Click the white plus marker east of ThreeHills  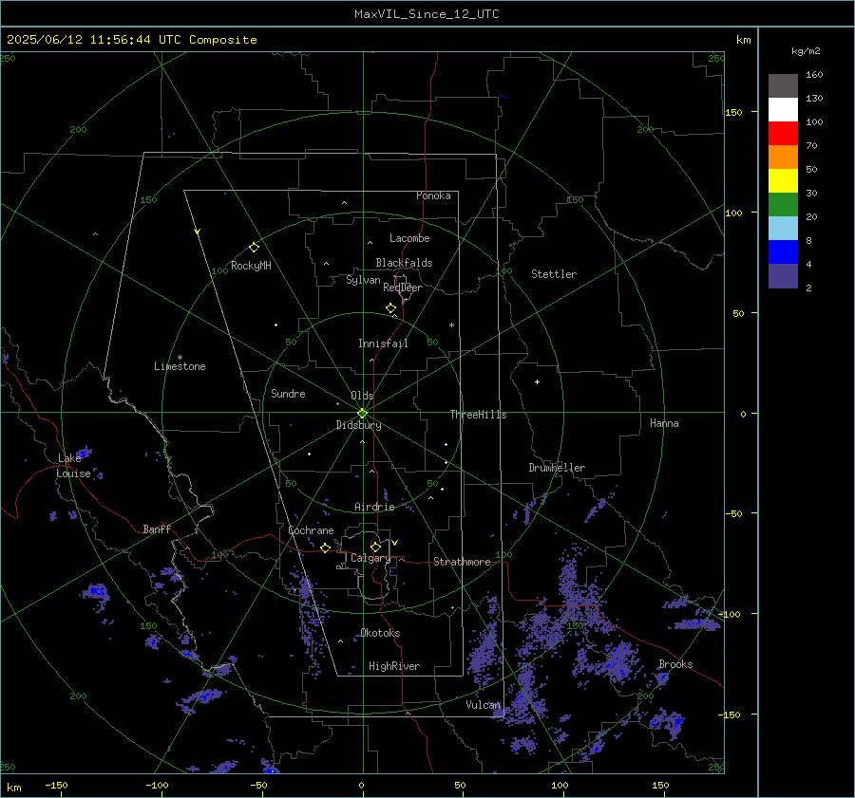[537, 381]
